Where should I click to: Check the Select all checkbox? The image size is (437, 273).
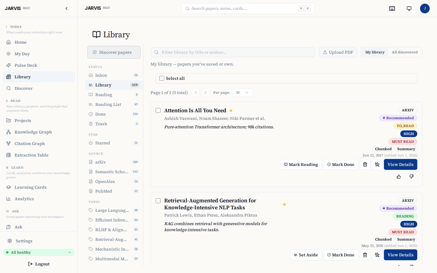coord(162,78)
